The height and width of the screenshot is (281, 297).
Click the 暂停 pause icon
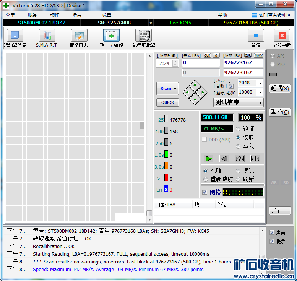coord(256,36)
